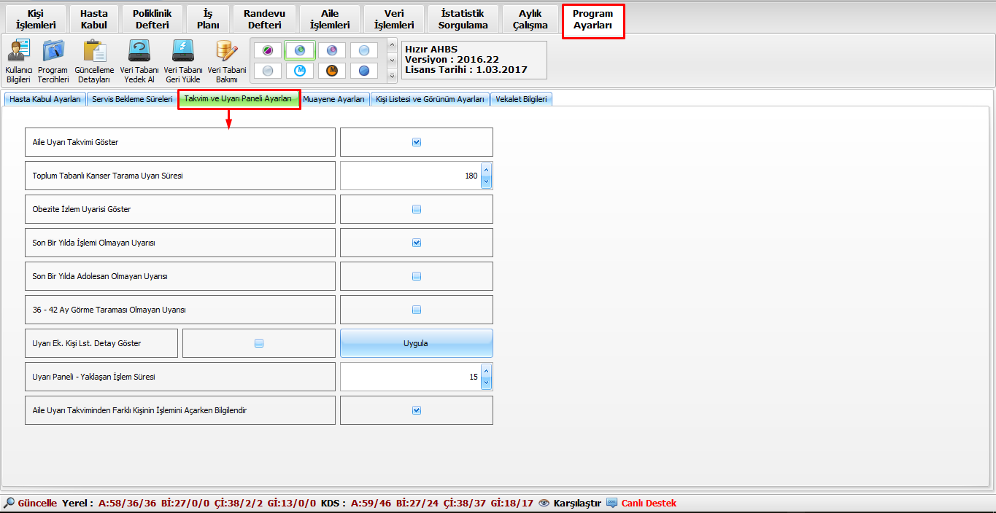Open Program Tercihleri icon

tap(53, 52)
